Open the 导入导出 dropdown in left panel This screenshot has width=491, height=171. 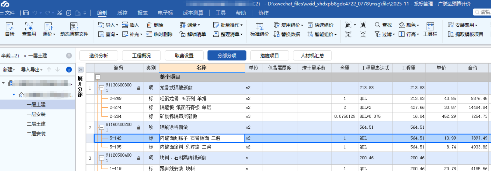(32, 69)
